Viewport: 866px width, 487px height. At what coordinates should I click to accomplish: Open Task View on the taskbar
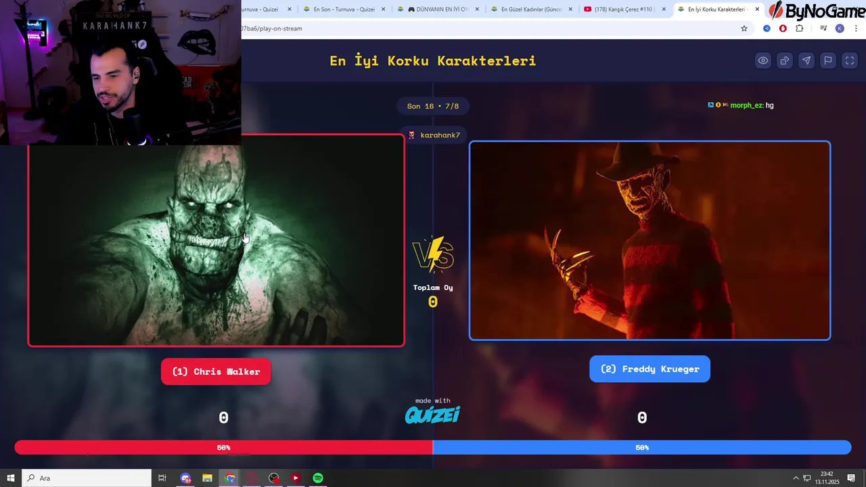162,478
